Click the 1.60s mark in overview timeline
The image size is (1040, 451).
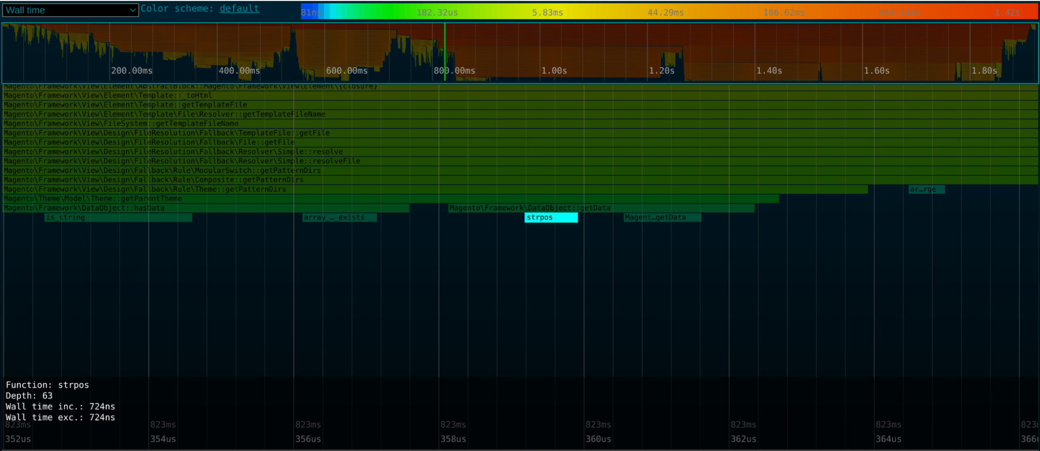pyautogui.click(x=877, y=71)
